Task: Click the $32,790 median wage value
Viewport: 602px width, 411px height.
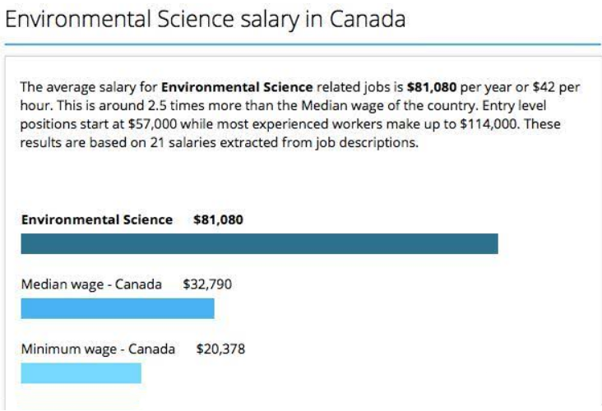Action: (207, 284)
